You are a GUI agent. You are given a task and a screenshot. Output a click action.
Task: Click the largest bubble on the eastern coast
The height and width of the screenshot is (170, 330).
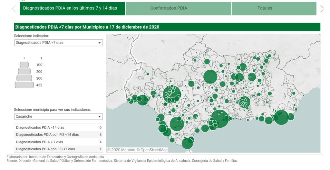coord(281,117)
